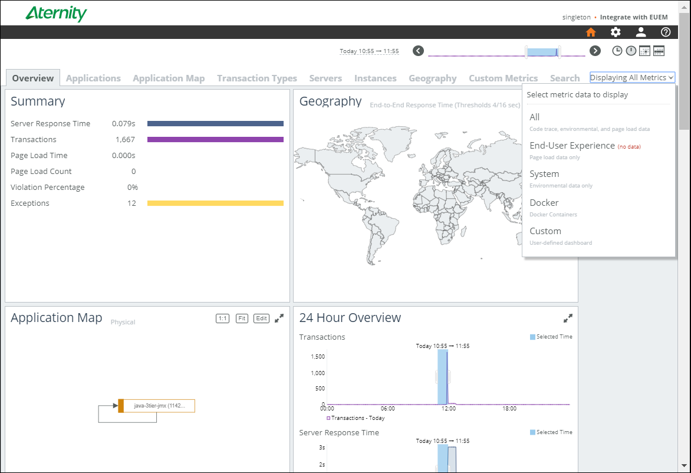Click Integrate with EUEM link
The height and width of the screenshot is (473, 691).
pos(634,17)
